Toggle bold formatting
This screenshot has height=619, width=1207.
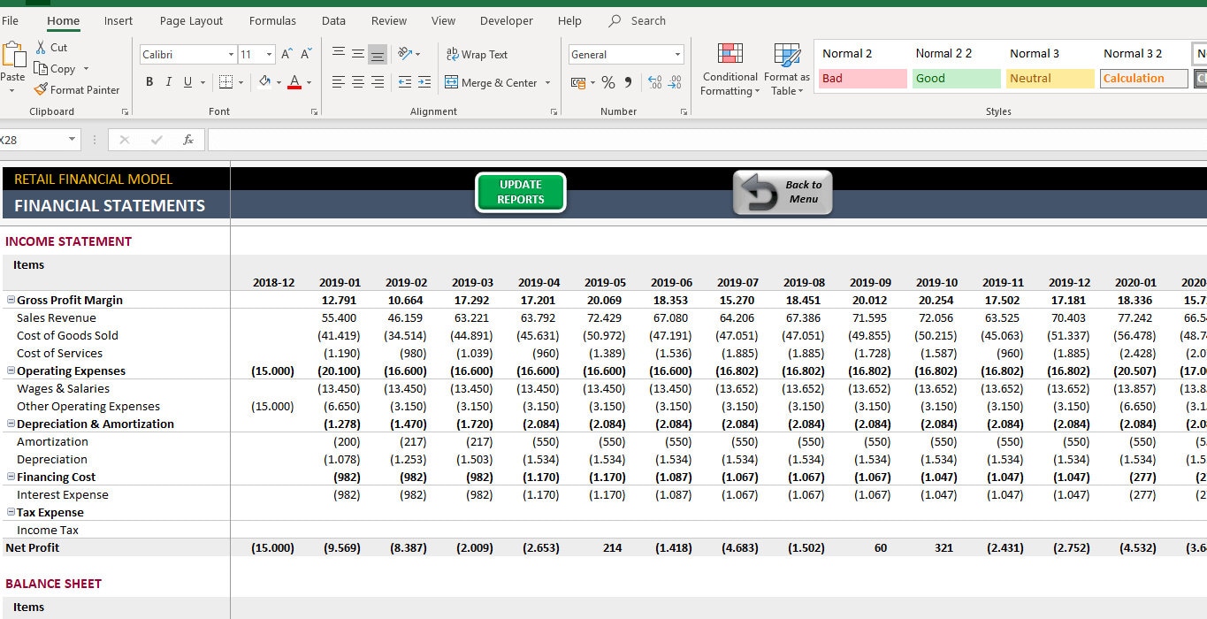(149, 81)
